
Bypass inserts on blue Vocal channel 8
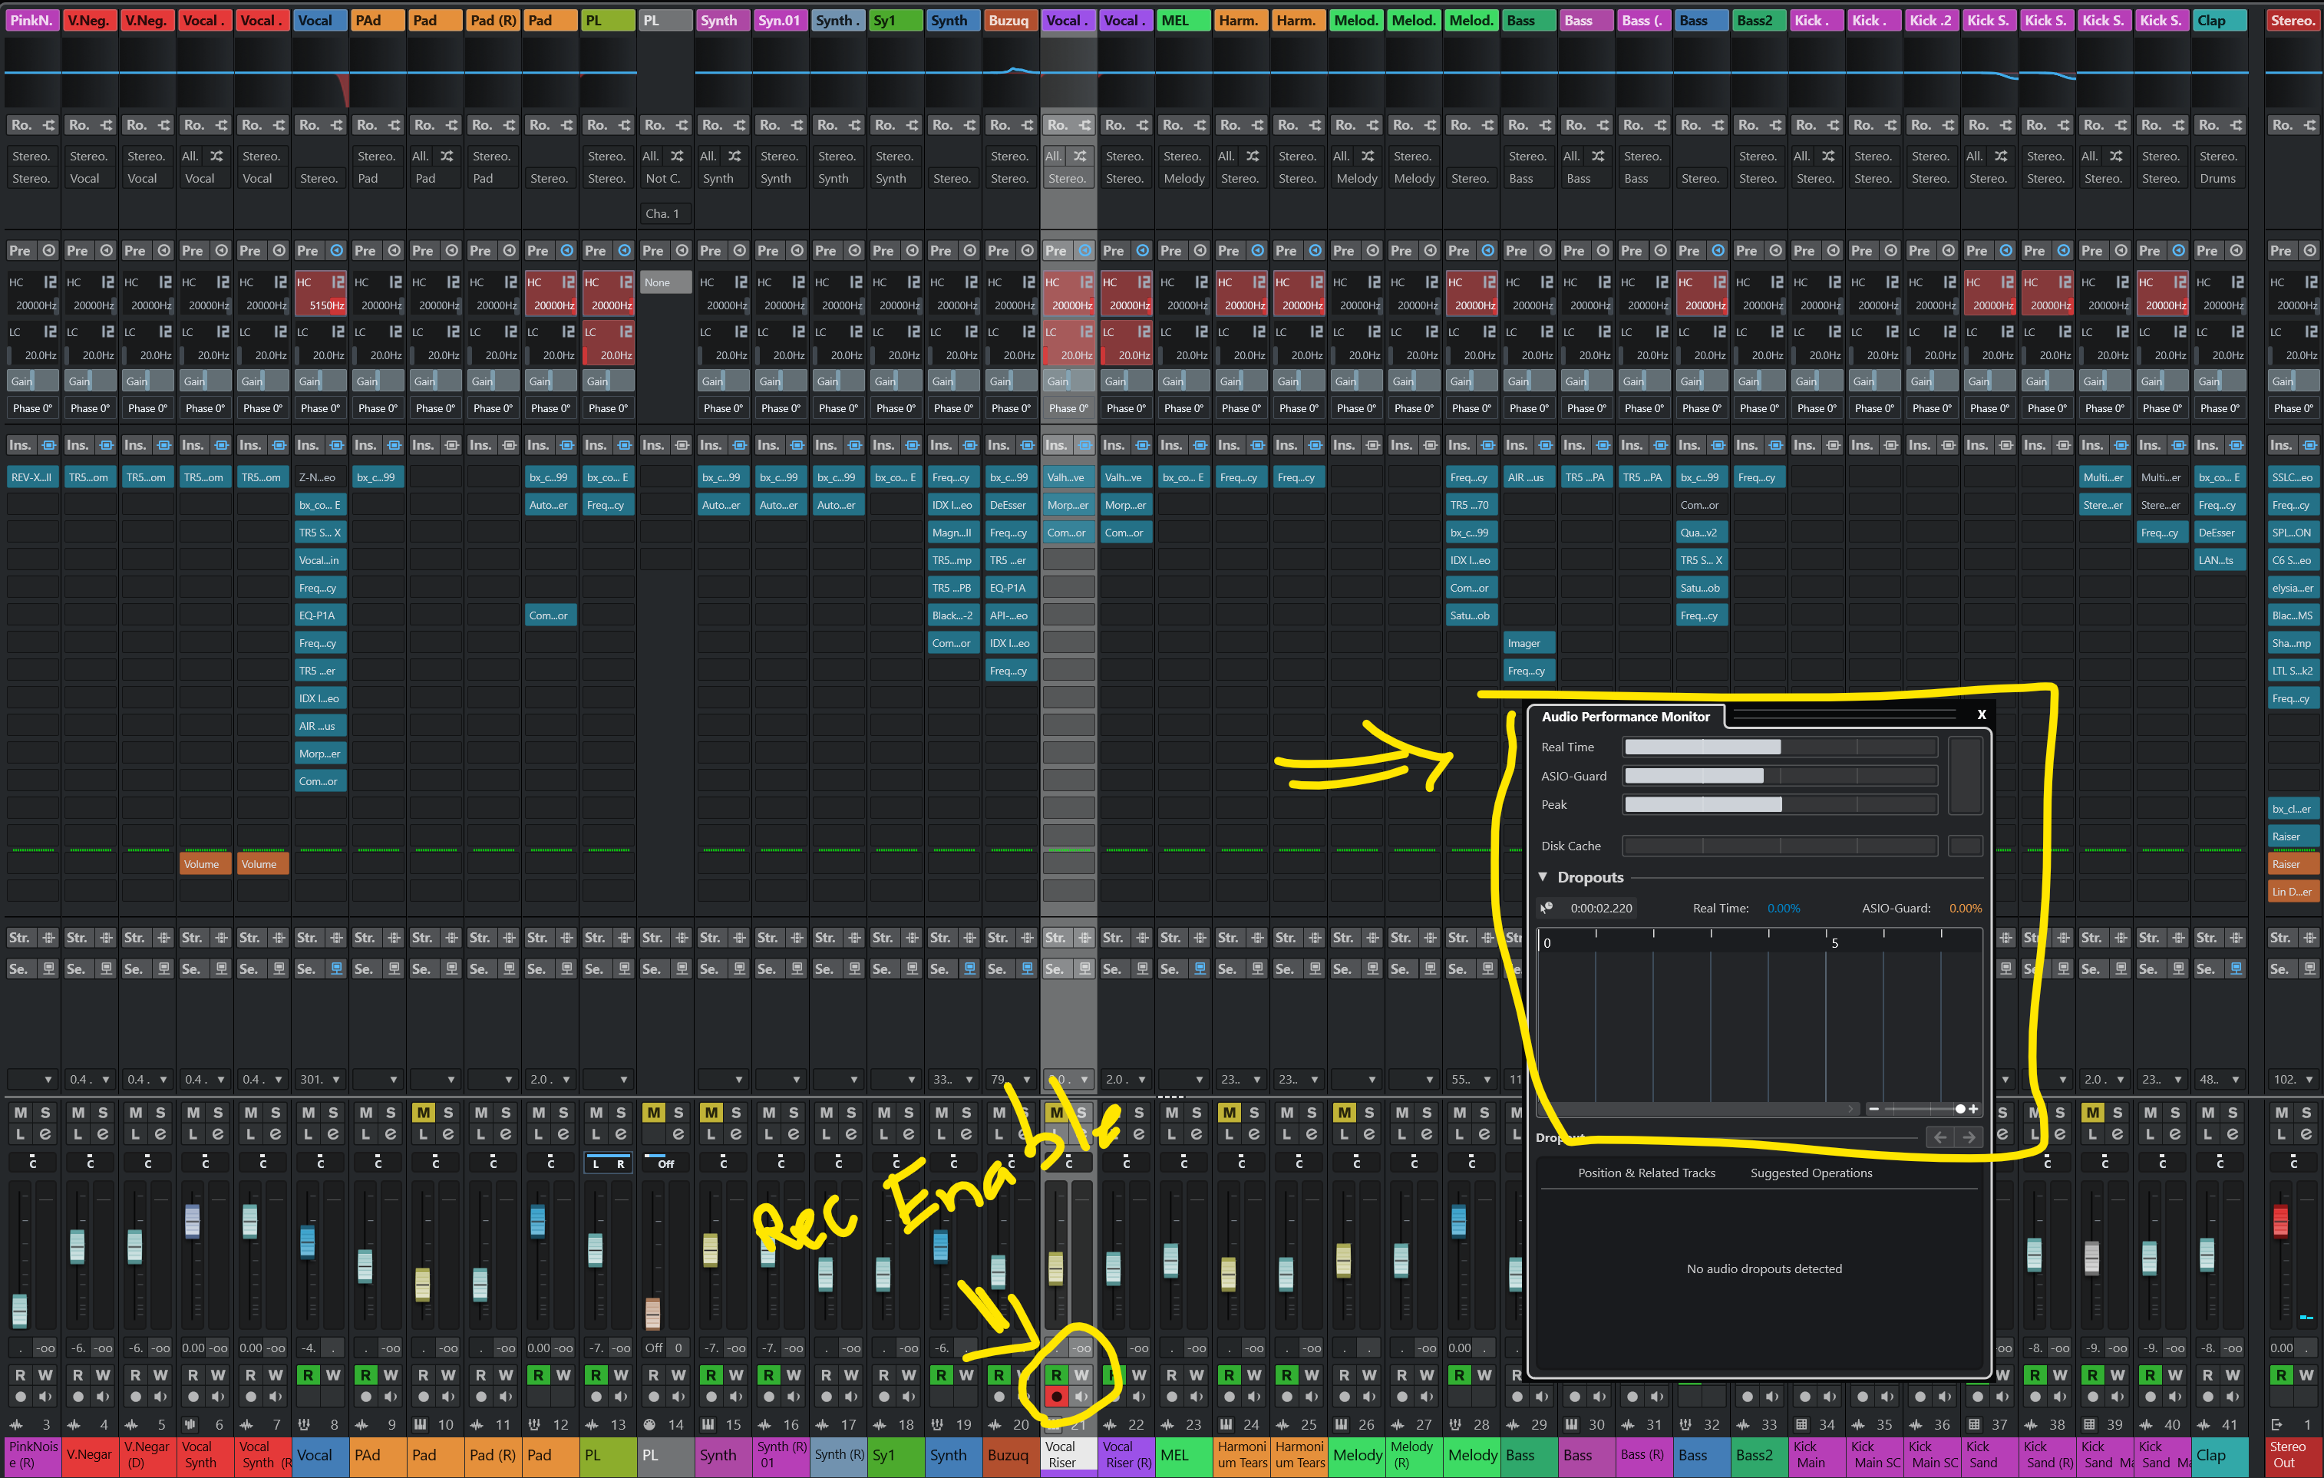pos(336,446)
